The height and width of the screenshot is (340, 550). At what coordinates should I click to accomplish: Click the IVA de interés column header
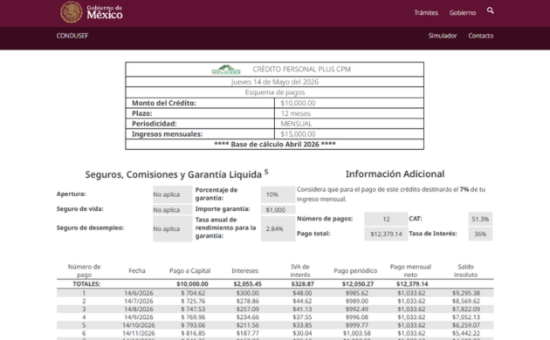300,270
